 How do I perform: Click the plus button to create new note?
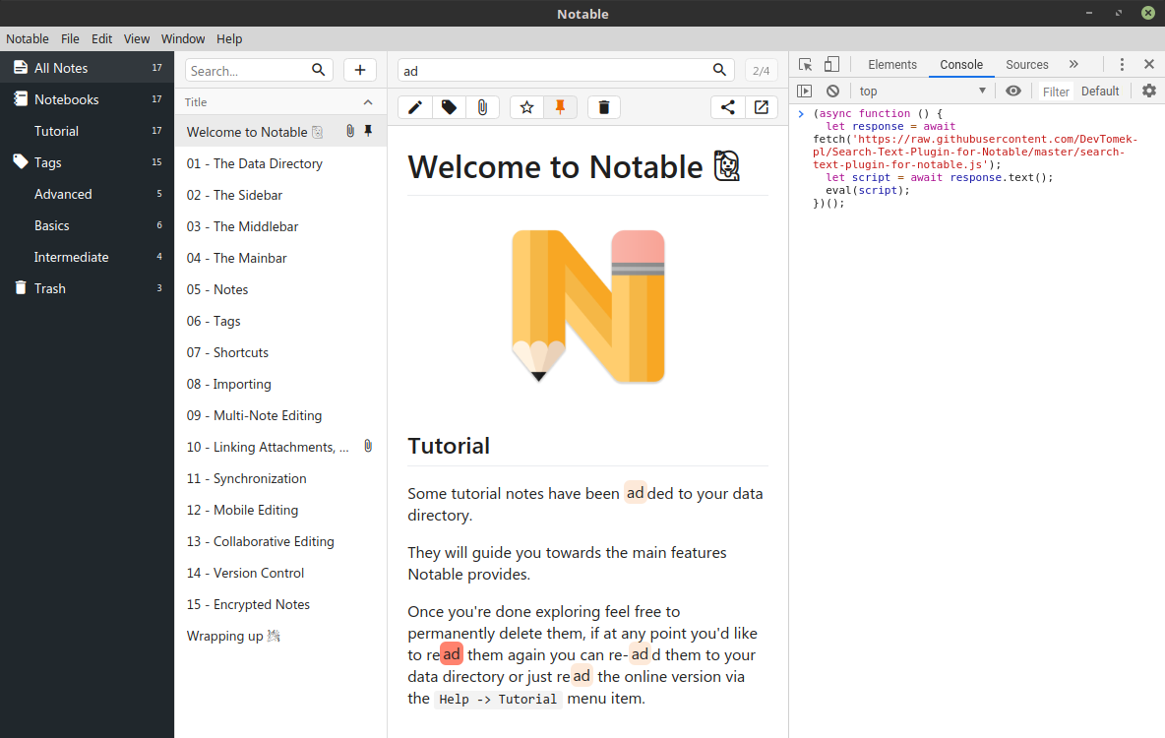[x=359, y=70]
